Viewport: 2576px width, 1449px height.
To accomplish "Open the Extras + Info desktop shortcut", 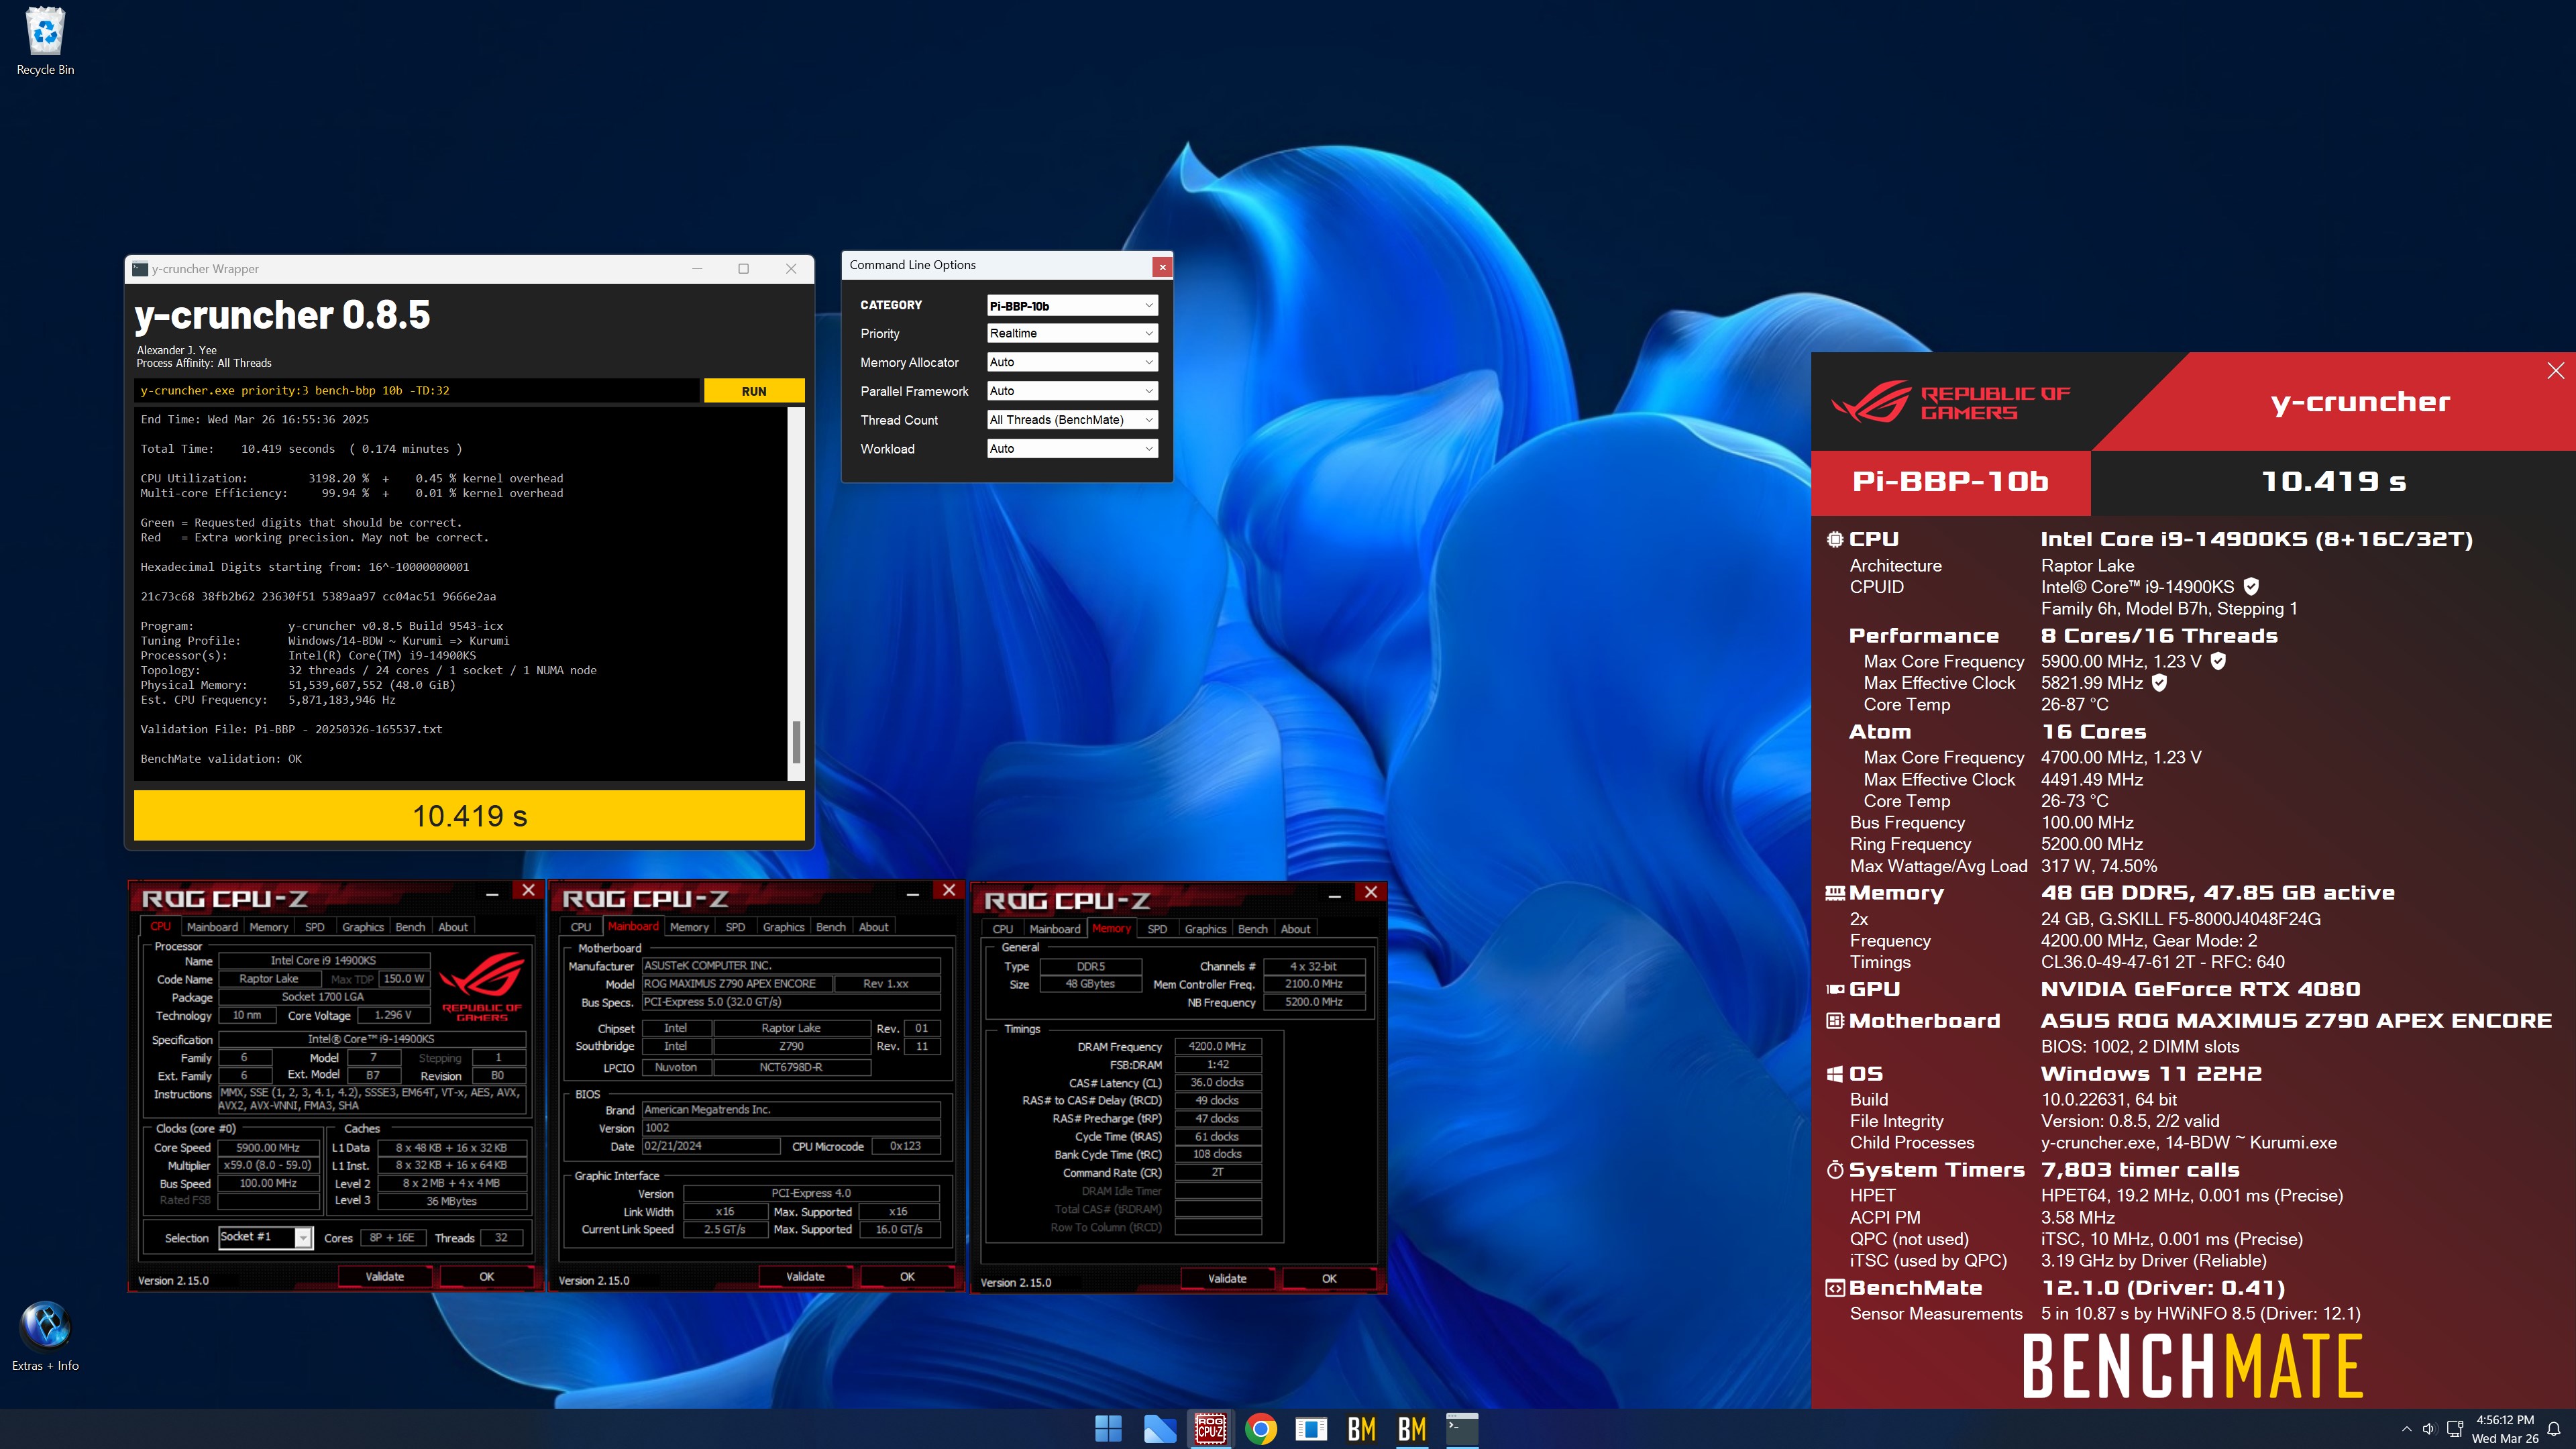I will [45, 1336].
